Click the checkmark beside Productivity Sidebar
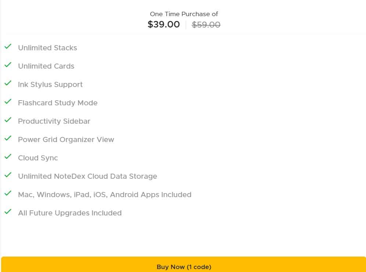The image size is (366, 272). point(7,120)
